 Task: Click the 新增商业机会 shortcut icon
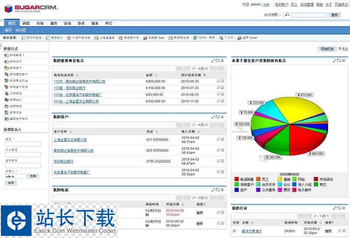click(7, 81)
